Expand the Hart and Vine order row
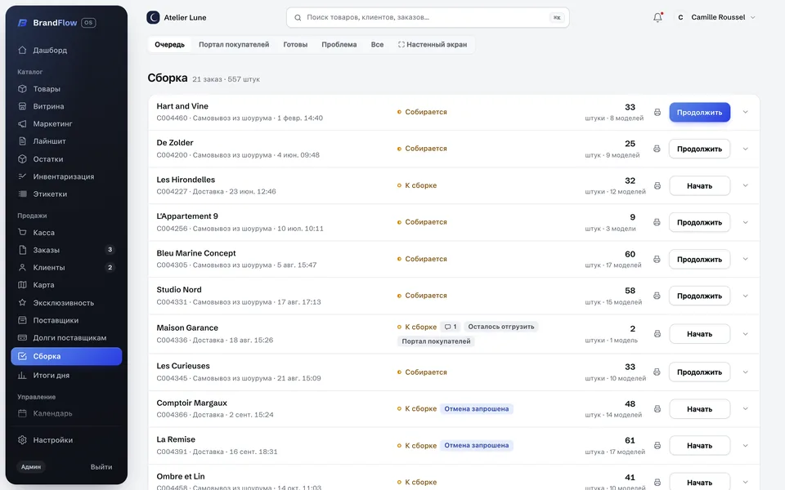This screenshot has width=785, height=490. coord(746,112)
